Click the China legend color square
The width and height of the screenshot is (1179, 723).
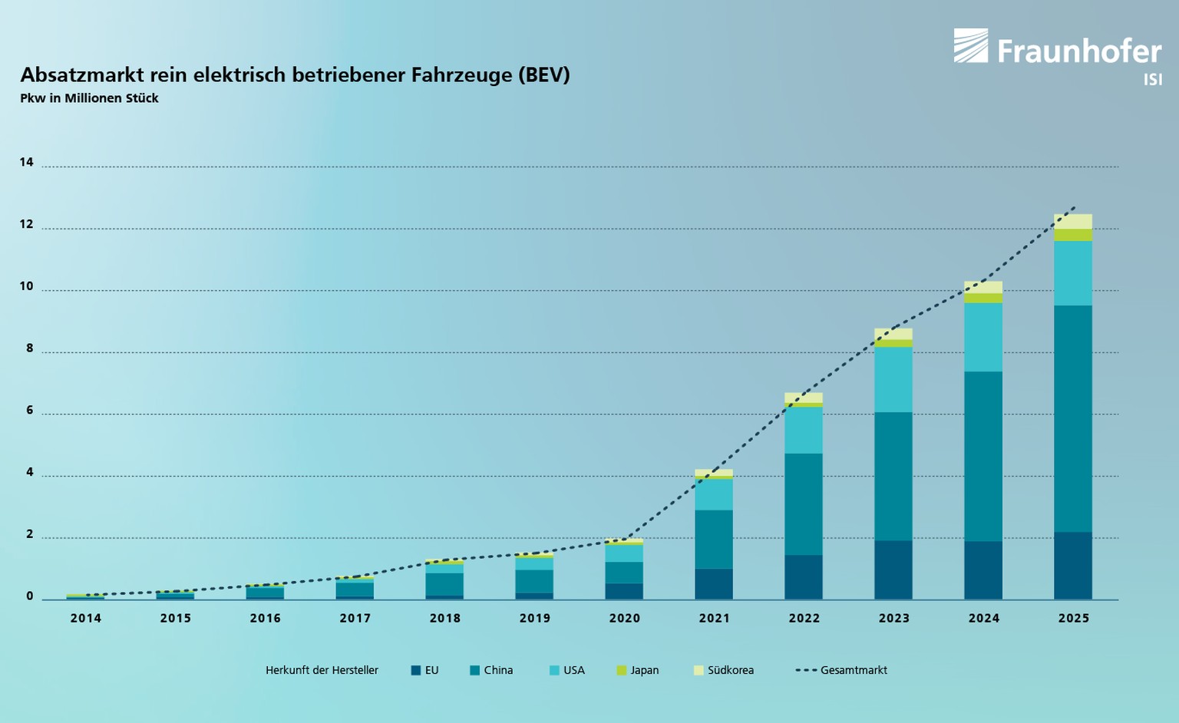tap(475, 670)
